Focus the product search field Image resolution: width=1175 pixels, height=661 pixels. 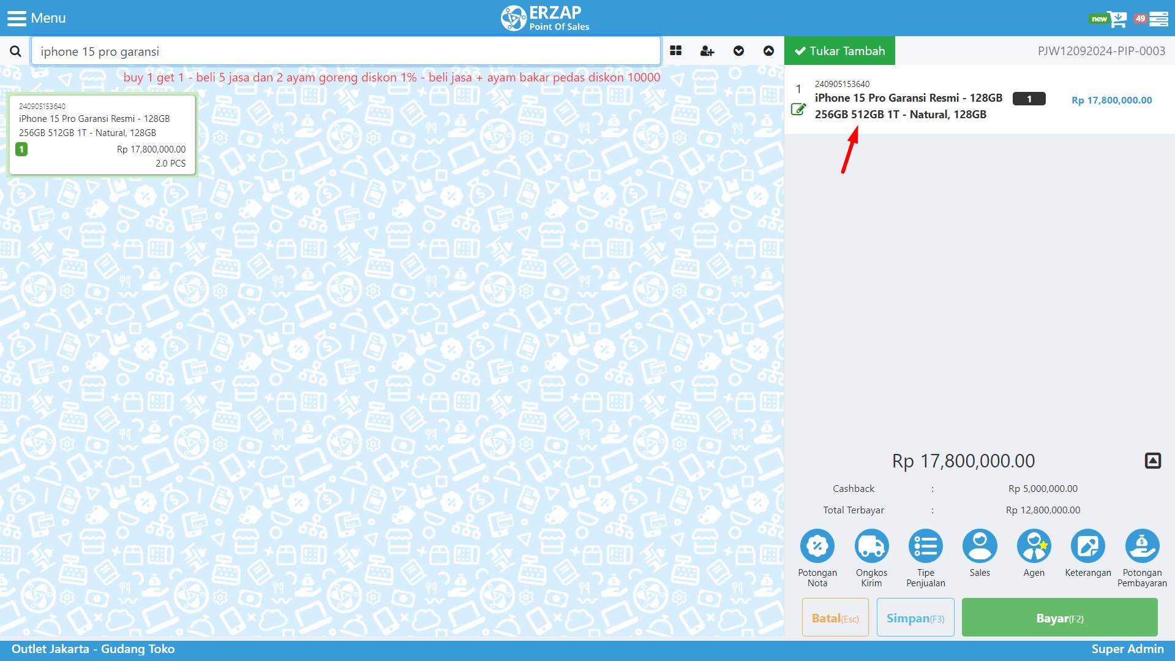(346, 51)
